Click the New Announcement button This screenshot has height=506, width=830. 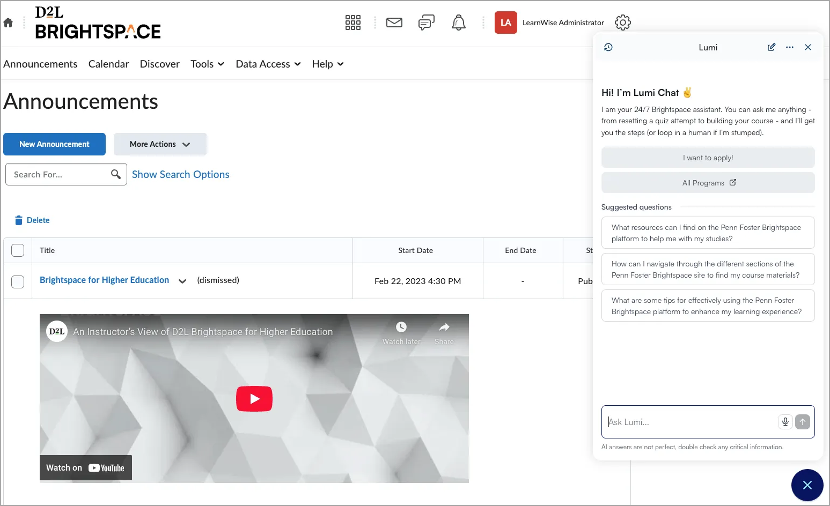coord(55,144)
